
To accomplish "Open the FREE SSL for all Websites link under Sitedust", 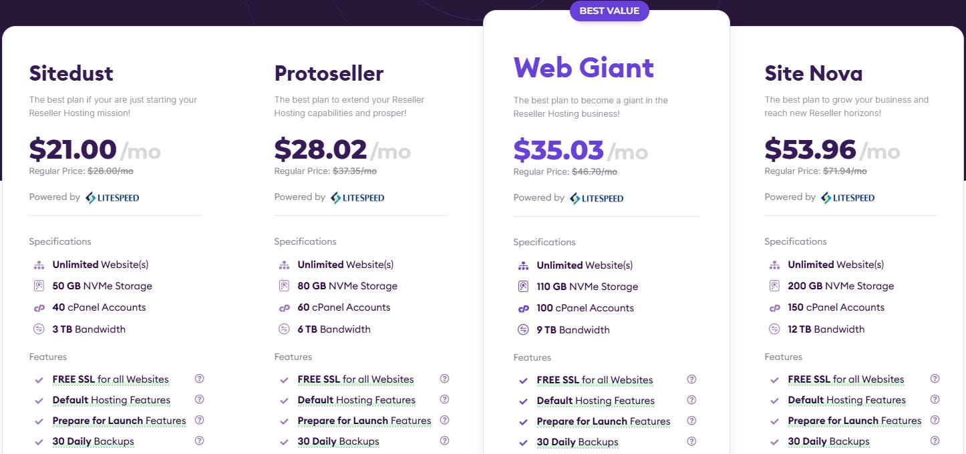I will click(110, 379).
